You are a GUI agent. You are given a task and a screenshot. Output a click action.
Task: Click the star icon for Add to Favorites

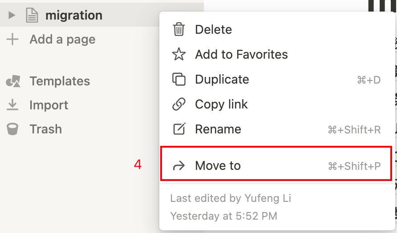(x=178, y=55)
